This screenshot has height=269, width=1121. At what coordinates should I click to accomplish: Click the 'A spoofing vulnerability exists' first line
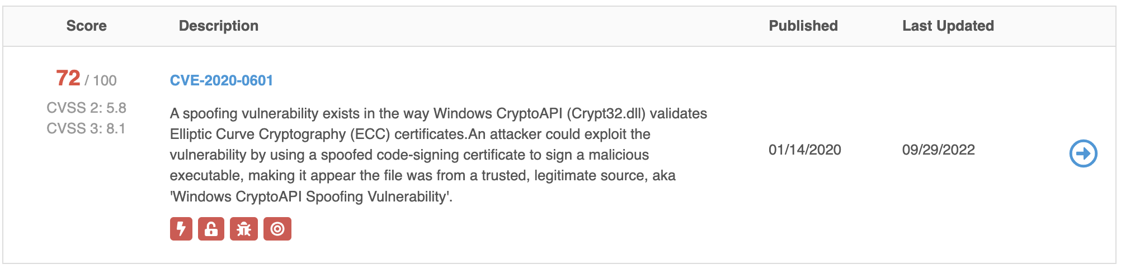(x=439, y=114)
